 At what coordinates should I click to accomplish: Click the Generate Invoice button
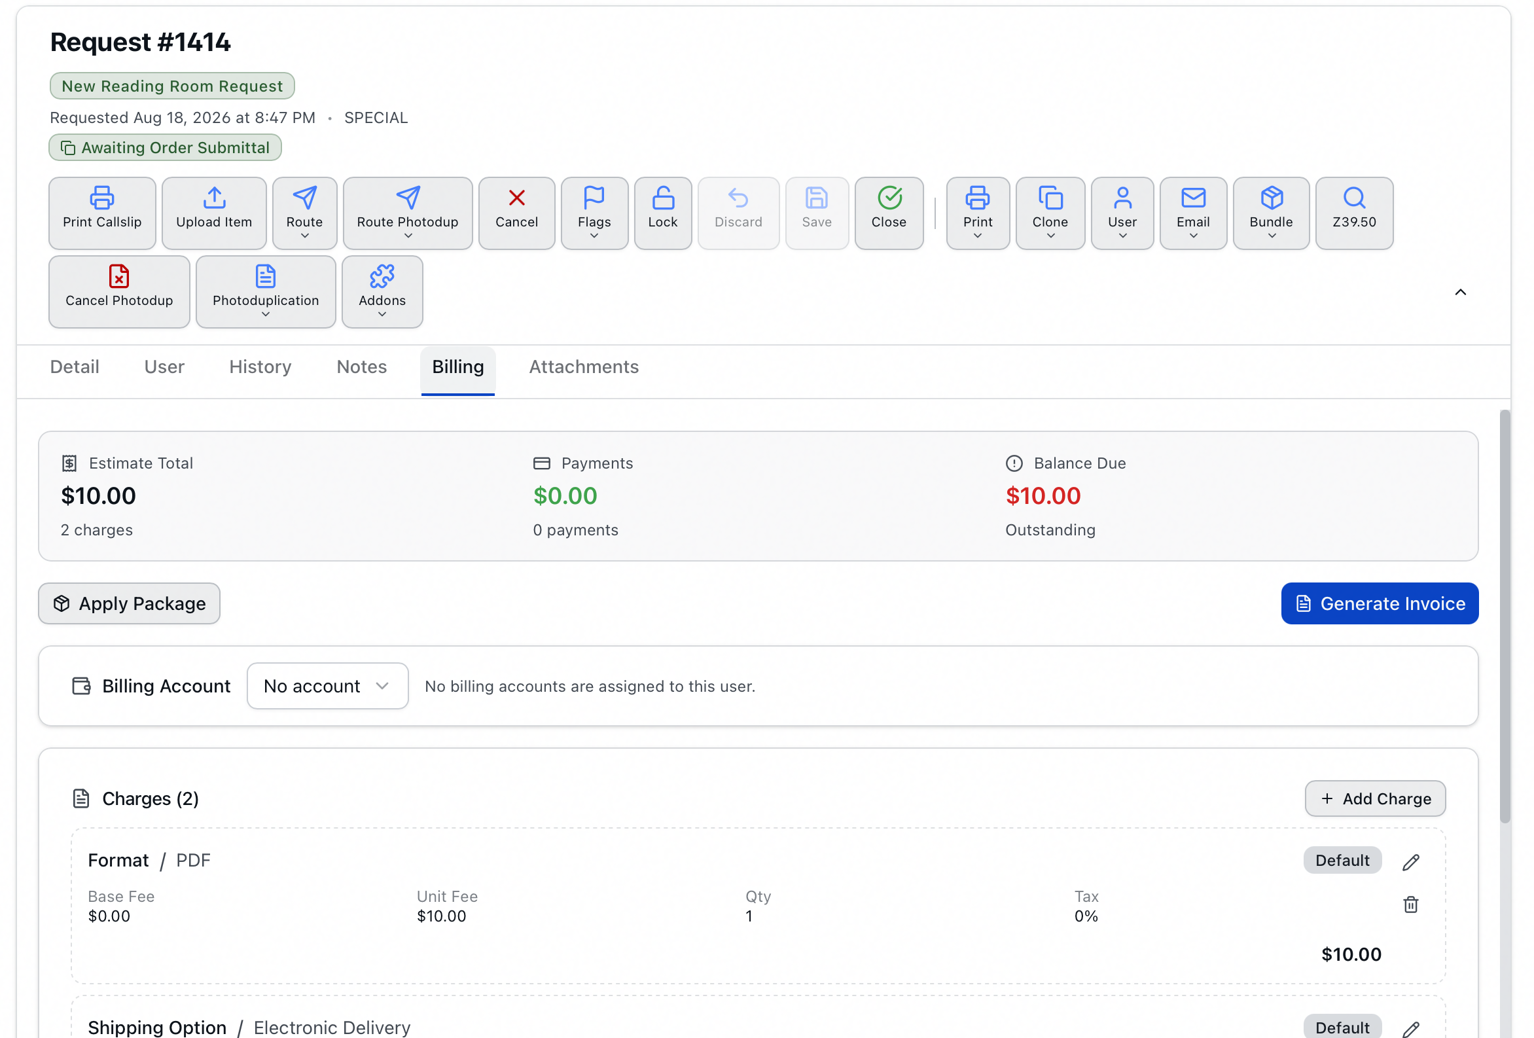point(1379,603)
